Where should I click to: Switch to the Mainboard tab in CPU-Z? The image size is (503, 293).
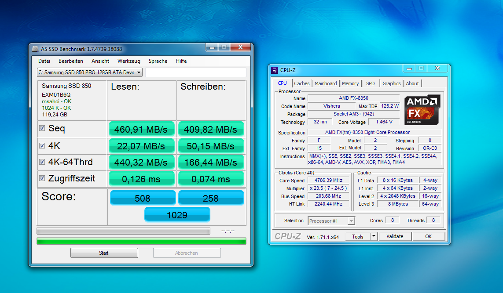click(x=326, y=83)
